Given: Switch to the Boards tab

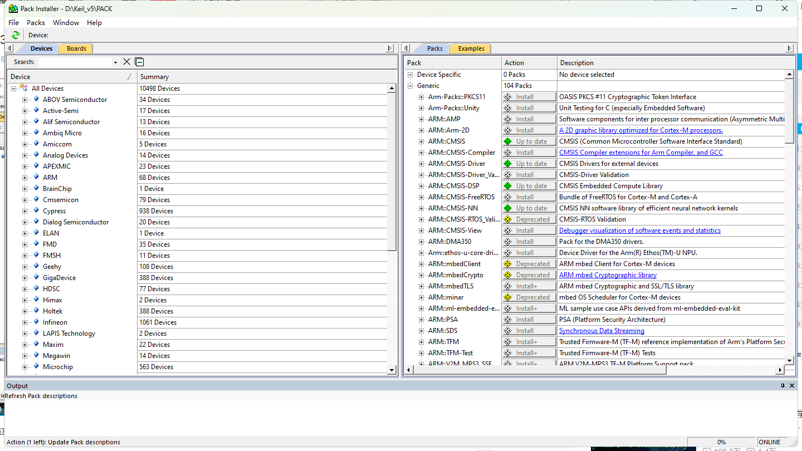Looking at the screenshot, I should coord(76,48).
